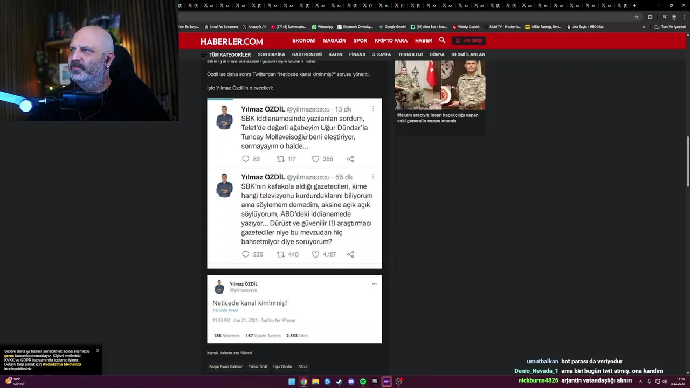Open Spotify from the taskbar
Screen dimensions: 690x388
point(363,382)
